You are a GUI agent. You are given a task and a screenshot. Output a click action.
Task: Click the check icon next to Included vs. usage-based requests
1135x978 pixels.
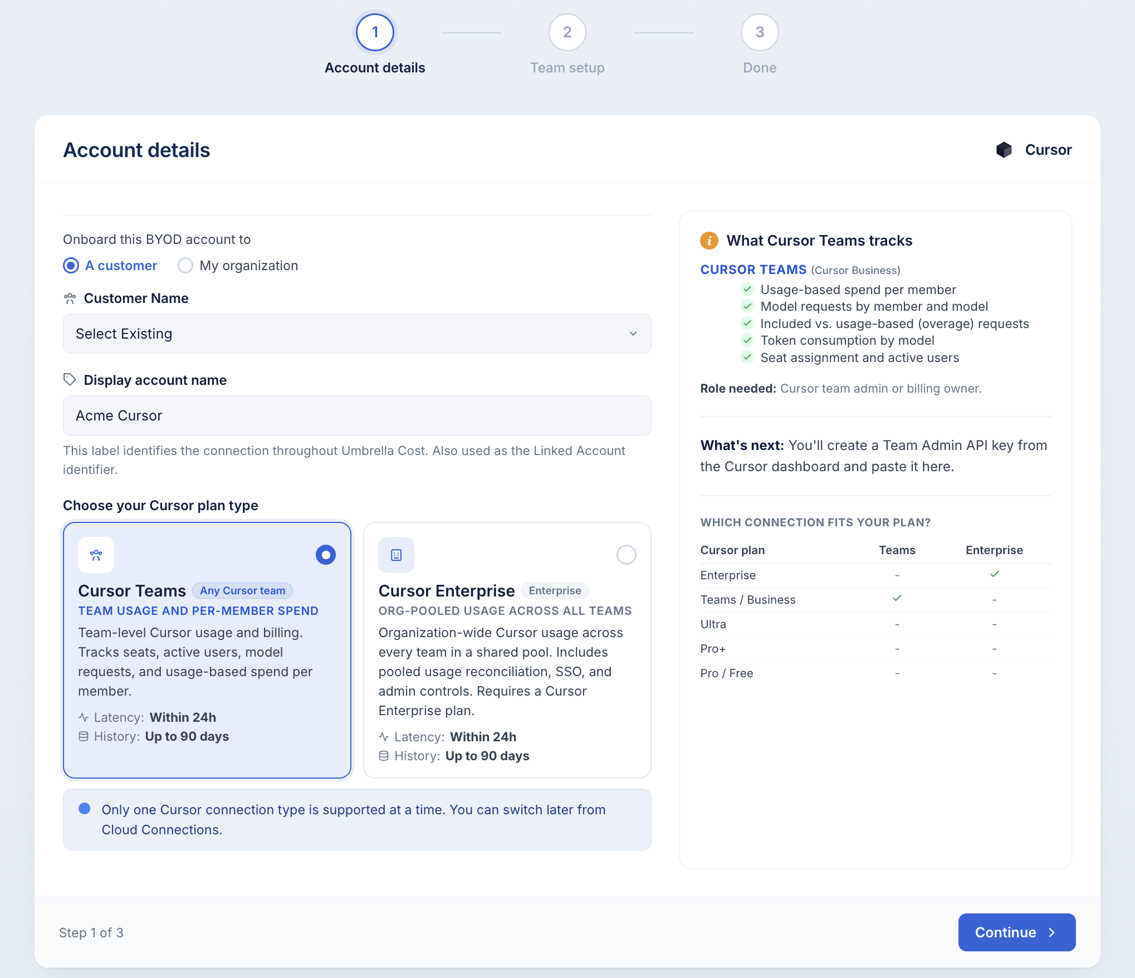[747, 324]
